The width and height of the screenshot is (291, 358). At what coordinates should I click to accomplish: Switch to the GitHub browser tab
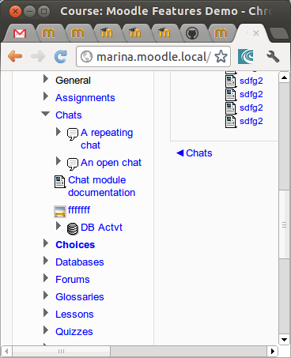[192, 33]
